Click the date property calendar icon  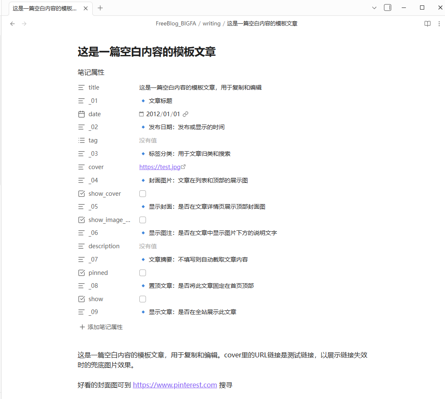82,114
